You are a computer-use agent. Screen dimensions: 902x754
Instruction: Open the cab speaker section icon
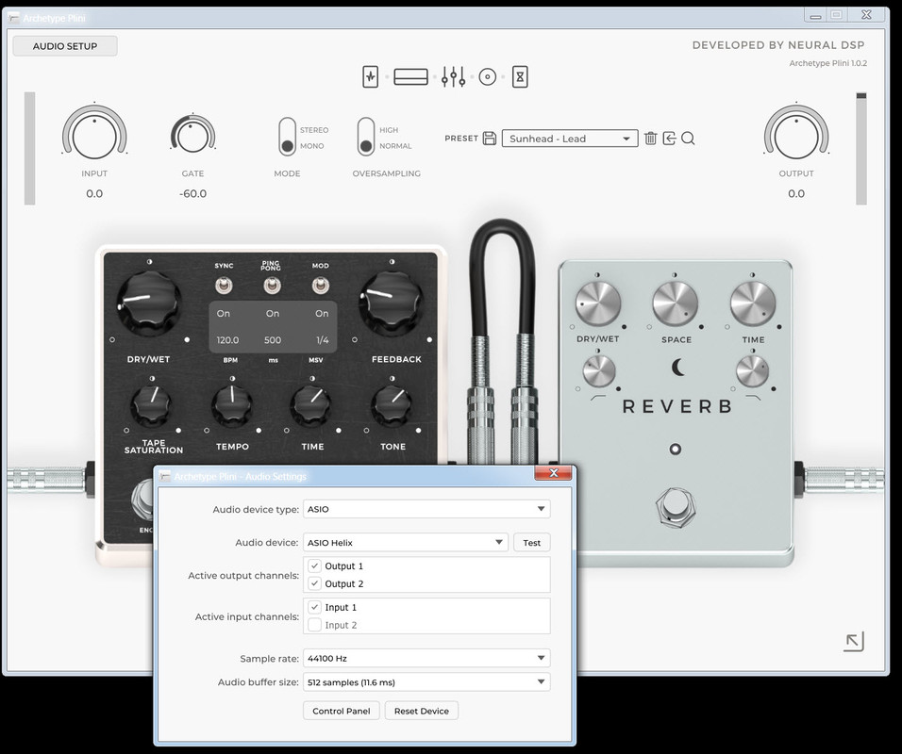[x=487, y=76]
